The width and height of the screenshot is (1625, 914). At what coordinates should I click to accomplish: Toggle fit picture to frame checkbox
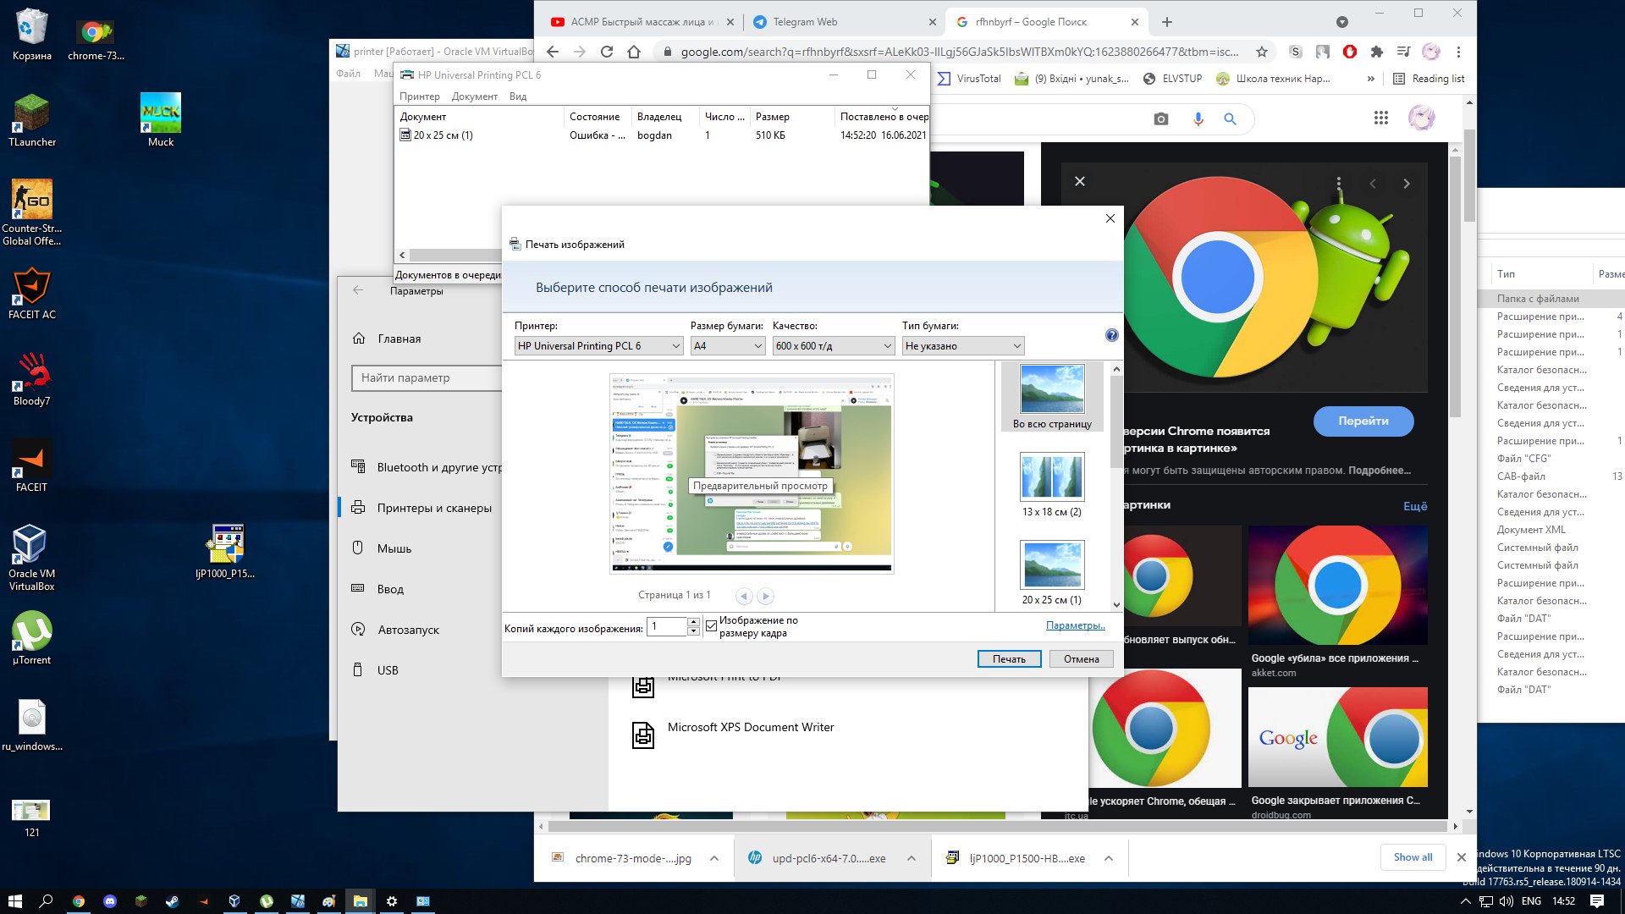tap(711, 626)
